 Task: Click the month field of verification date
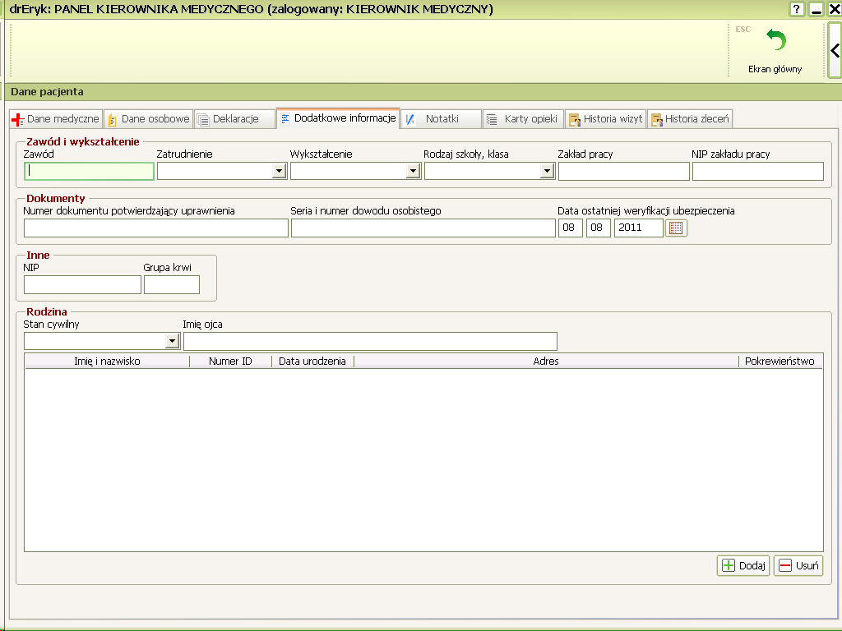[x=599, y=228]
